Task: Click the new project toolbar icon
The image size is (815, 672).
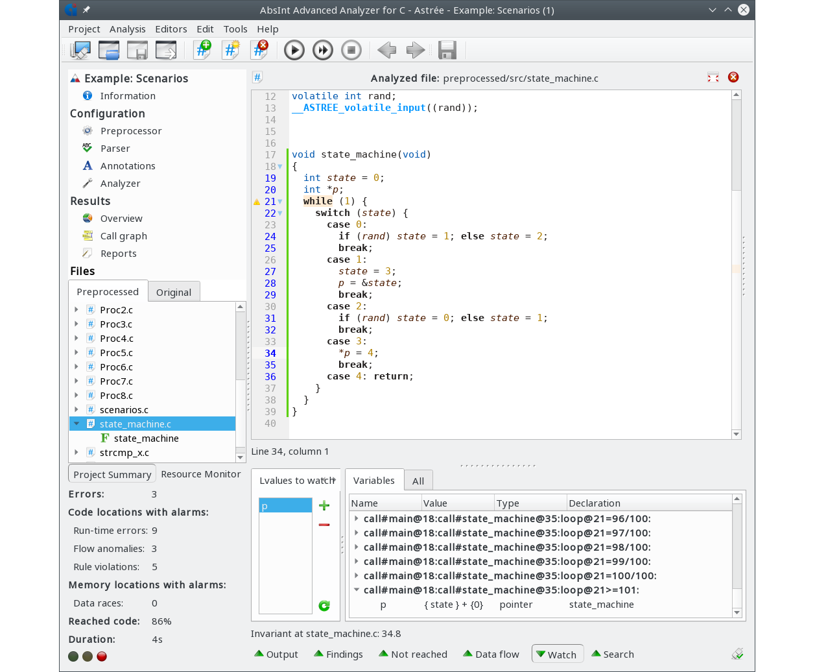Action: (x=80, y=50)
